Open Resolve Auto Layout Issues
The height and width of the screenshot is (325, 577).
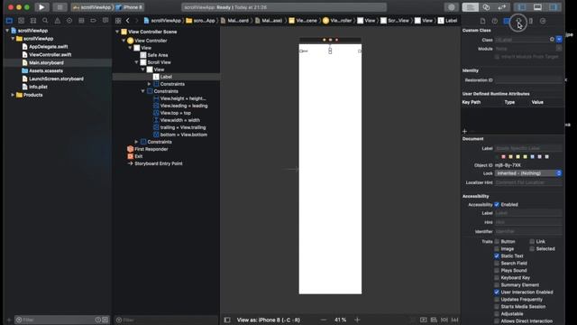454,320
